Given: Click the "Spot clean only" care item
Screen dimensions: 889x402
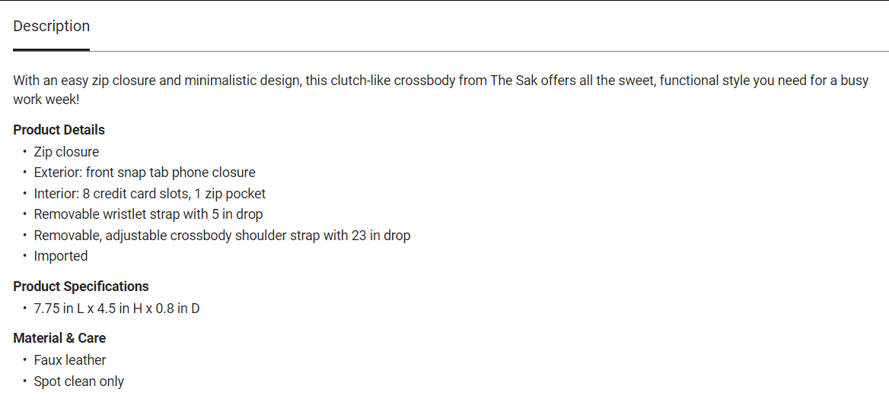Looking at the screenshot, I should click(78, 381).
